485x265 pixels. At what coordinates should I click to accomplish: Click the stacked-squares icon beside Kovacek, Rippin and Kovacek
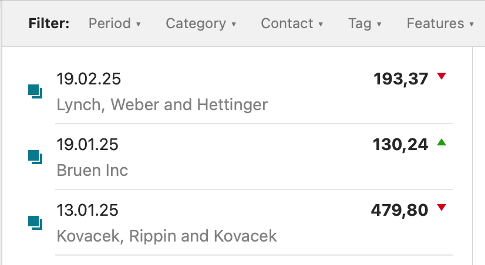pos(35,223)
